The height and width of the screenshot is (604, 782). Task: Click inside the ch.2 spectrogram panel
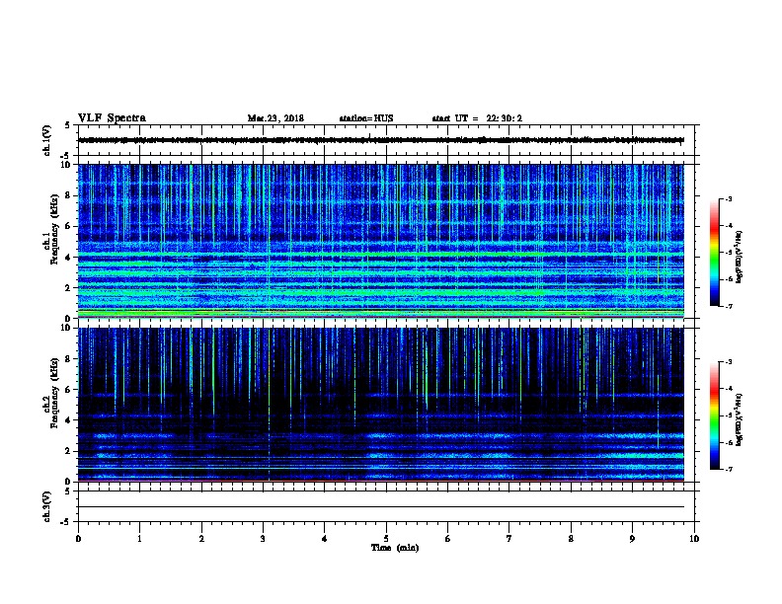coord(381,405)
